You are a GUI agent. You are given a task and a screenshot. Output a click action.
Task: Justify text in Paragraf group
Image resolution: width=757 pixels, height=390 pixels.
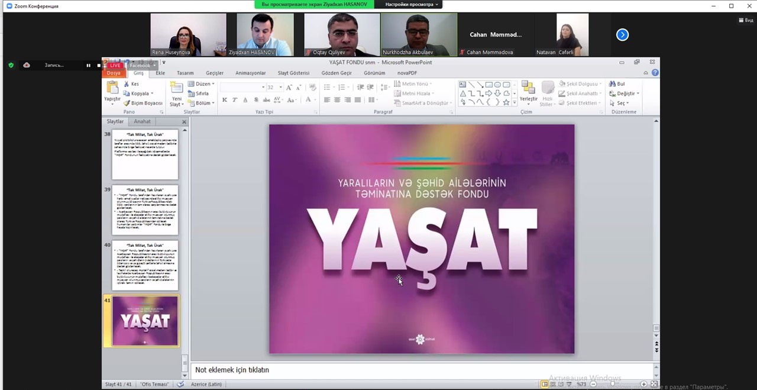[358, 100]
